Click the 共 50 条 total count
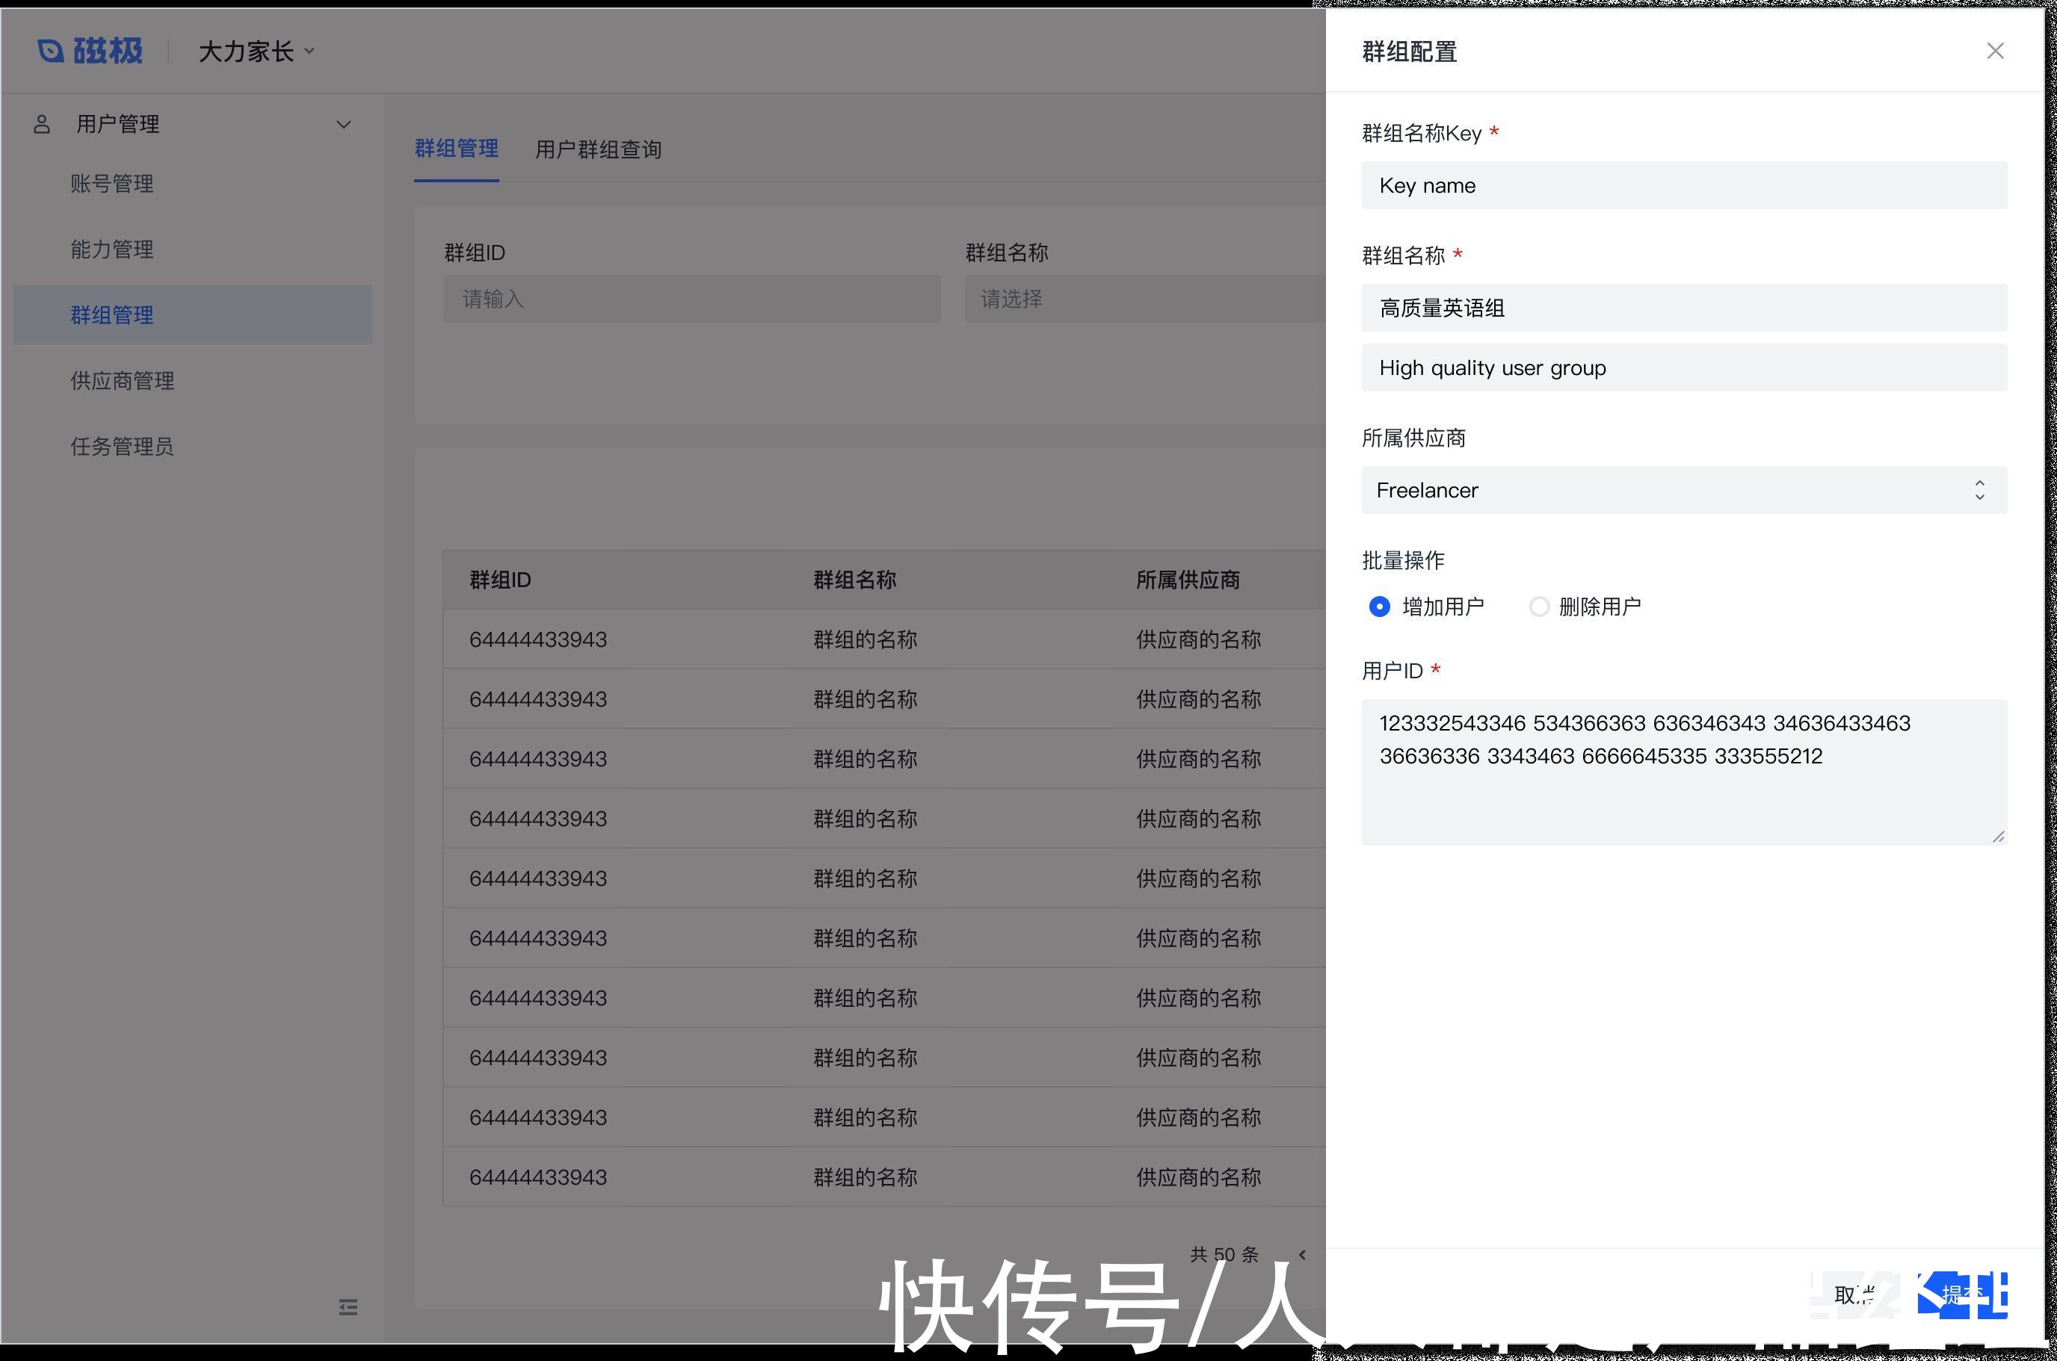 tap(1224, 1254)
